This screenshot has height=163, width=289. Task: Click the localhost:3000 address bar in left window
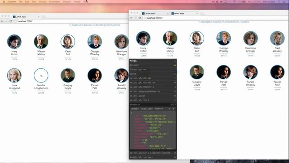[x=71, y=21]
